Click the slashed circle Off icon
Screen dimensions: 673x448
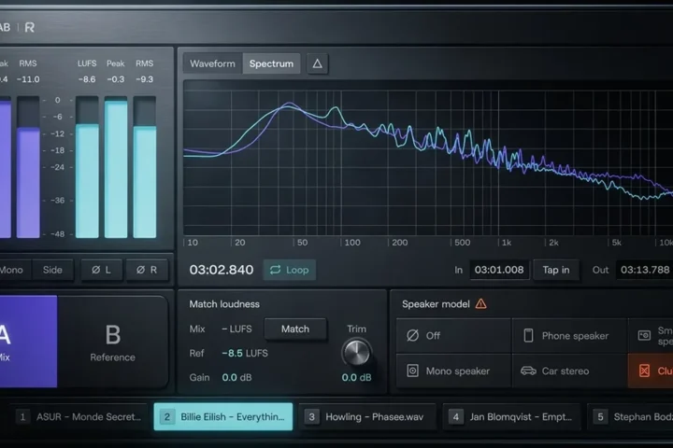tap(412, 335)
